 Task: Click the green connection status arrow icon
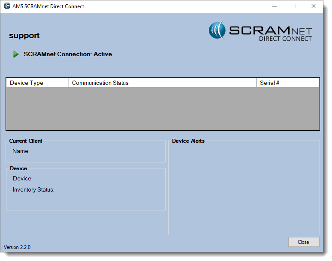coord(16,54)
